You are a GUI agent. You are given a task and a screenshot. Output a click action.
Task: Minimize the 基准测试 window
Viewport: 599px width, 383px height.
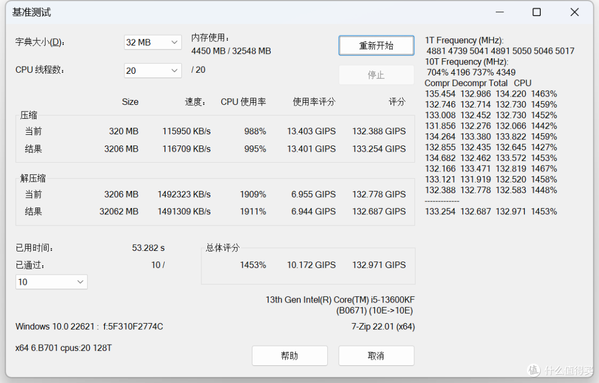[500, 12]
